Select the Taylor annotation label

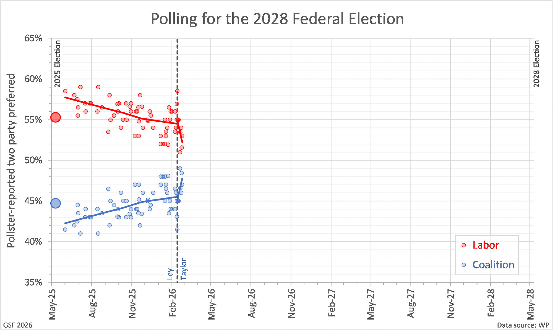[184, 269]
